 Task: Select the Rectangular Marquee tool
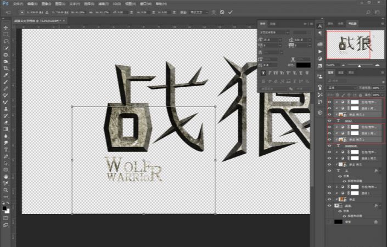(5, 34)
